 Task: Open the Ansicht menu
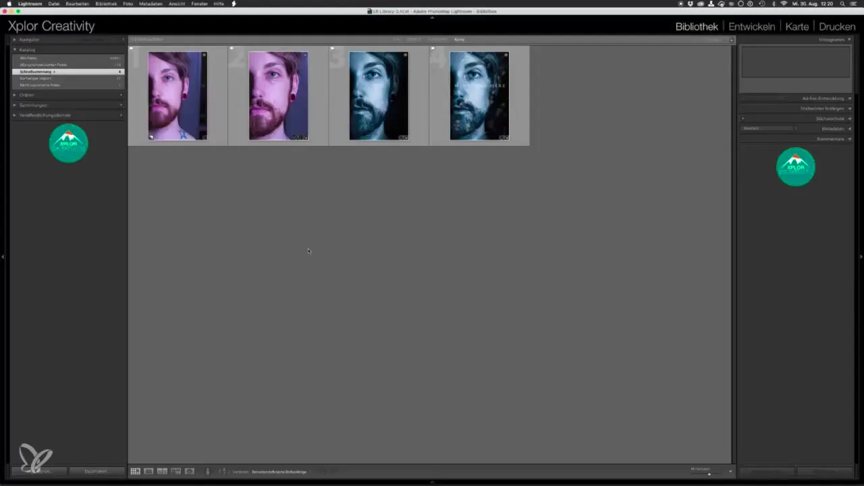(177, 3)
